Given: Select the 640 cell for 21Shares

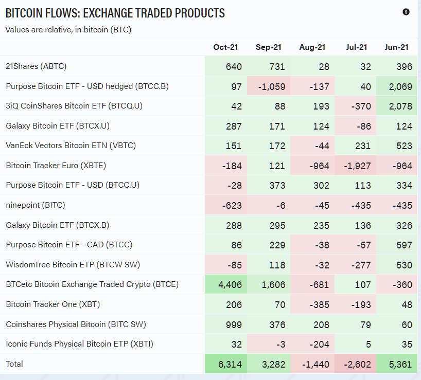Looking at the screenshot, I should (226, 66).
